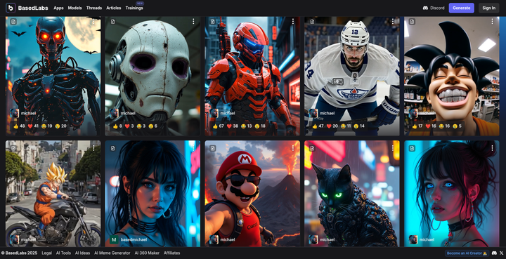Click the heart reaction showing 41
The width and height of the screenshot is (506, 259).
click(x=33, y=126)
